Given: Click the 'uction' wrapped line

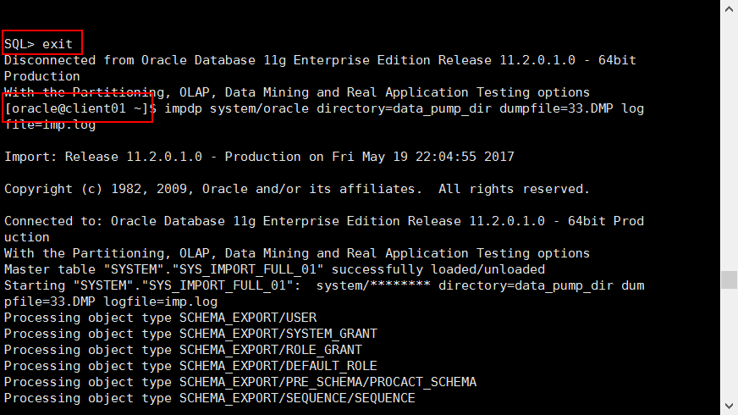Looking at the screenshot, I should tap(27, 237).
